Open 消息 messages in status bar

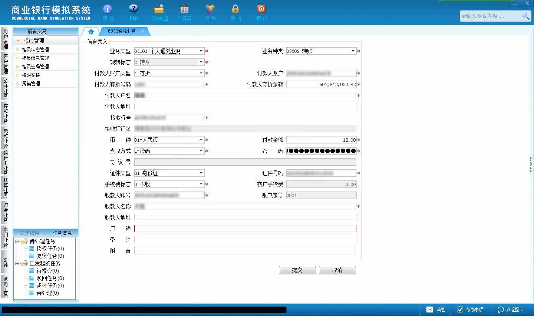(435, 309)
